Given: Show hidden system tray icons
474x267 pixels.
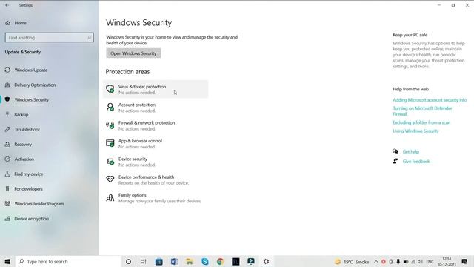Looking at the screenshot, I should point(375,262).
